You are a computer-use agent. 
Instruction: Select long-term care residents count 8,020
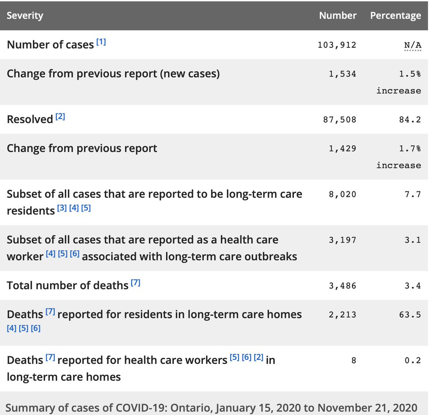tap(342, 194)
